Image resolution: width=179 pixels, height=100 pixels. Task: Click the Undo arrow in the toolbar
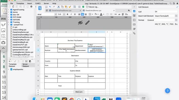tap(50, 7)
